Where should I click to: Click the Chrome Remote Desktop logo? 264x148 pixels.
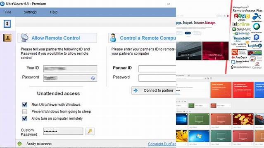[x=256, y=59]
